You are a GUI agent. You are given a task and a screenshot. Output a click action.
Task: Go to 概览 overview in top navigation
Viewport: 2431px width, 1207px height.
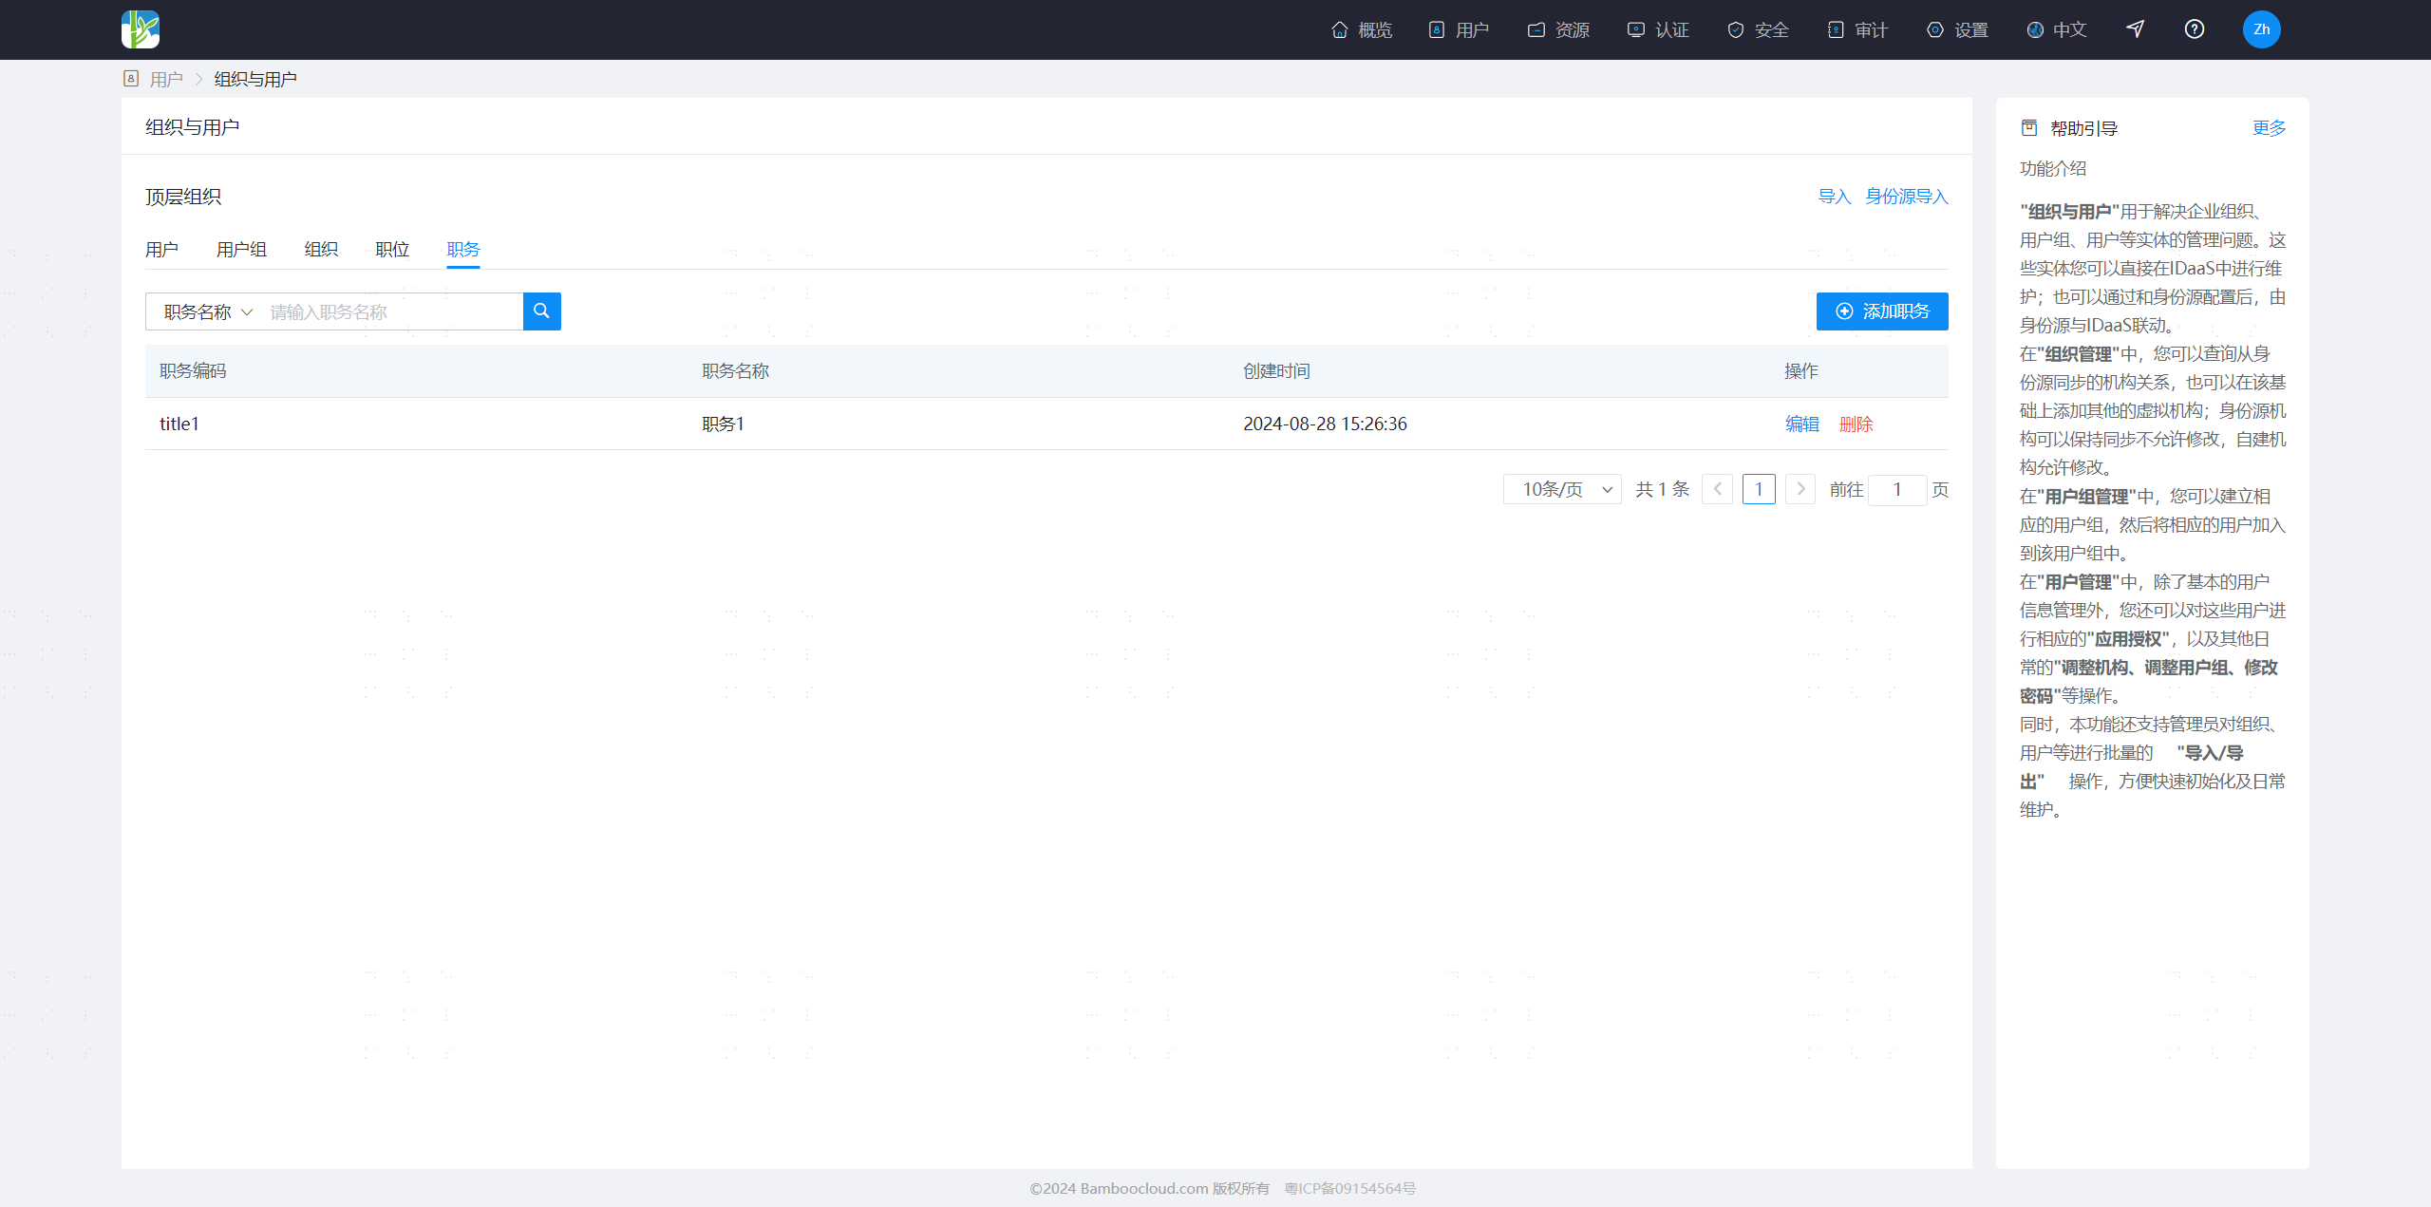coord(1361,29)
